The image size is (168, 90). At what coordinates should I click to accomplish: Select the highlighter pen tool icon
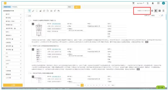pyautogui.click(x=33, y=11)
